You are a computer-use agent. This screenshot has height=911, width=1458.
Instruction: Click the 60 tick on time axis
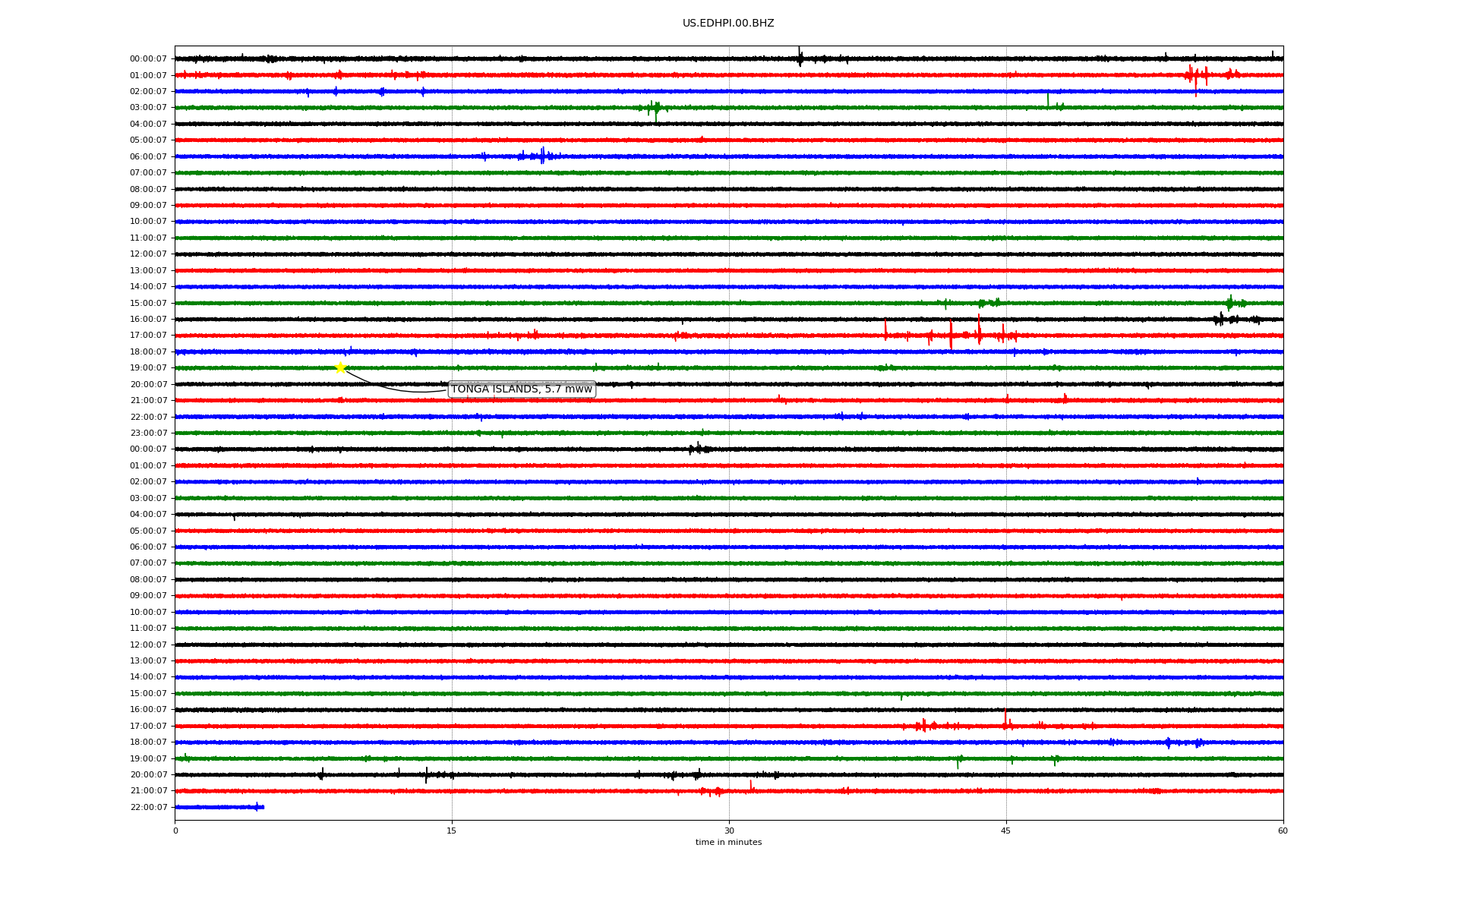tap(1283, 831)
